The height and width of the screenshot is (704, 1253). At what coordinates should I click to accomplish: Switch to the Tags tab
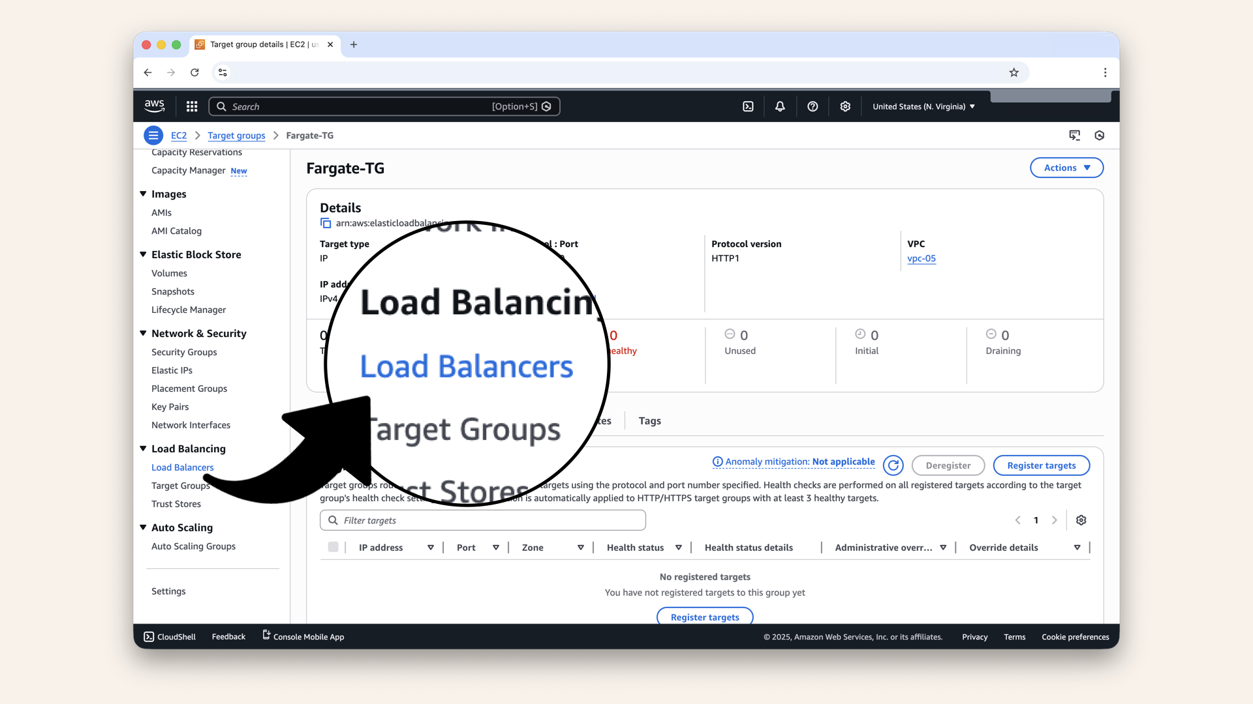tap(649, 420)
